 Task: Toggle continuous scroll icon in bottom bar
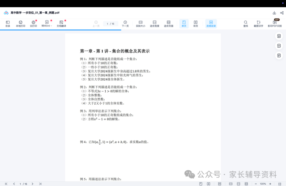pyautogui.click(x=220, y=184)
